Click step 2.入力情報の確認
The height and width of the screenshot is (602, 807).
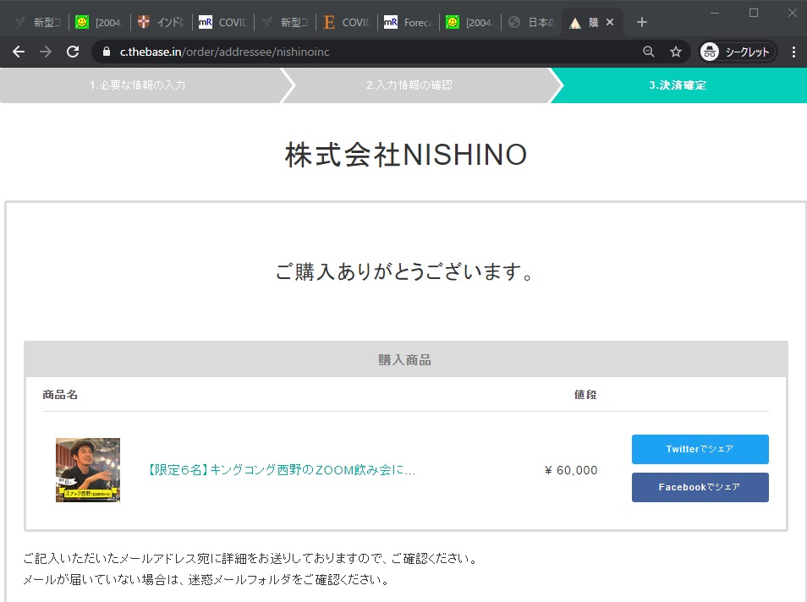(x=409, y=85)
